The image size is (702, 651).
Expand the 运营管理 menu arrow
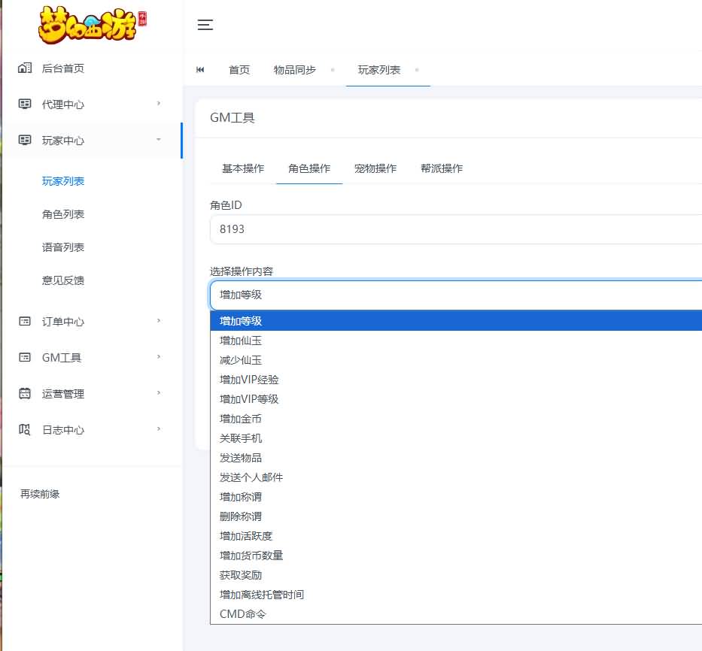pos(159,393)
